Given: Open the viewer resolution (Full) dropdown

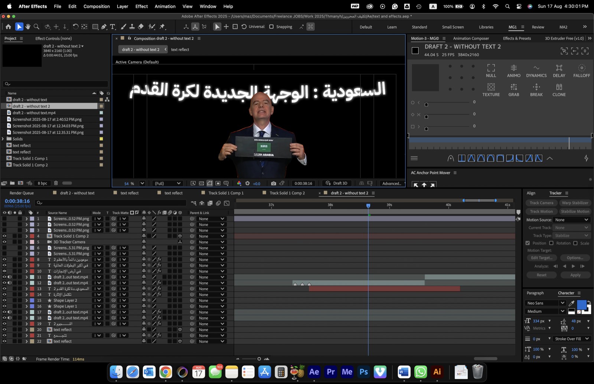Looking at the screenshot, I should [167, 183].
